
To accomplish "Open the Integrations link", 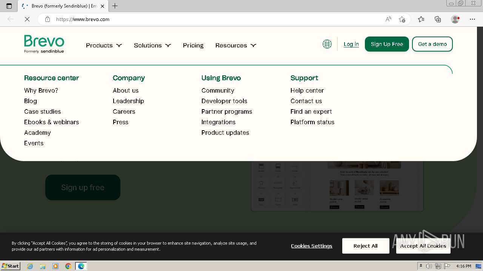I will point(218,122).
